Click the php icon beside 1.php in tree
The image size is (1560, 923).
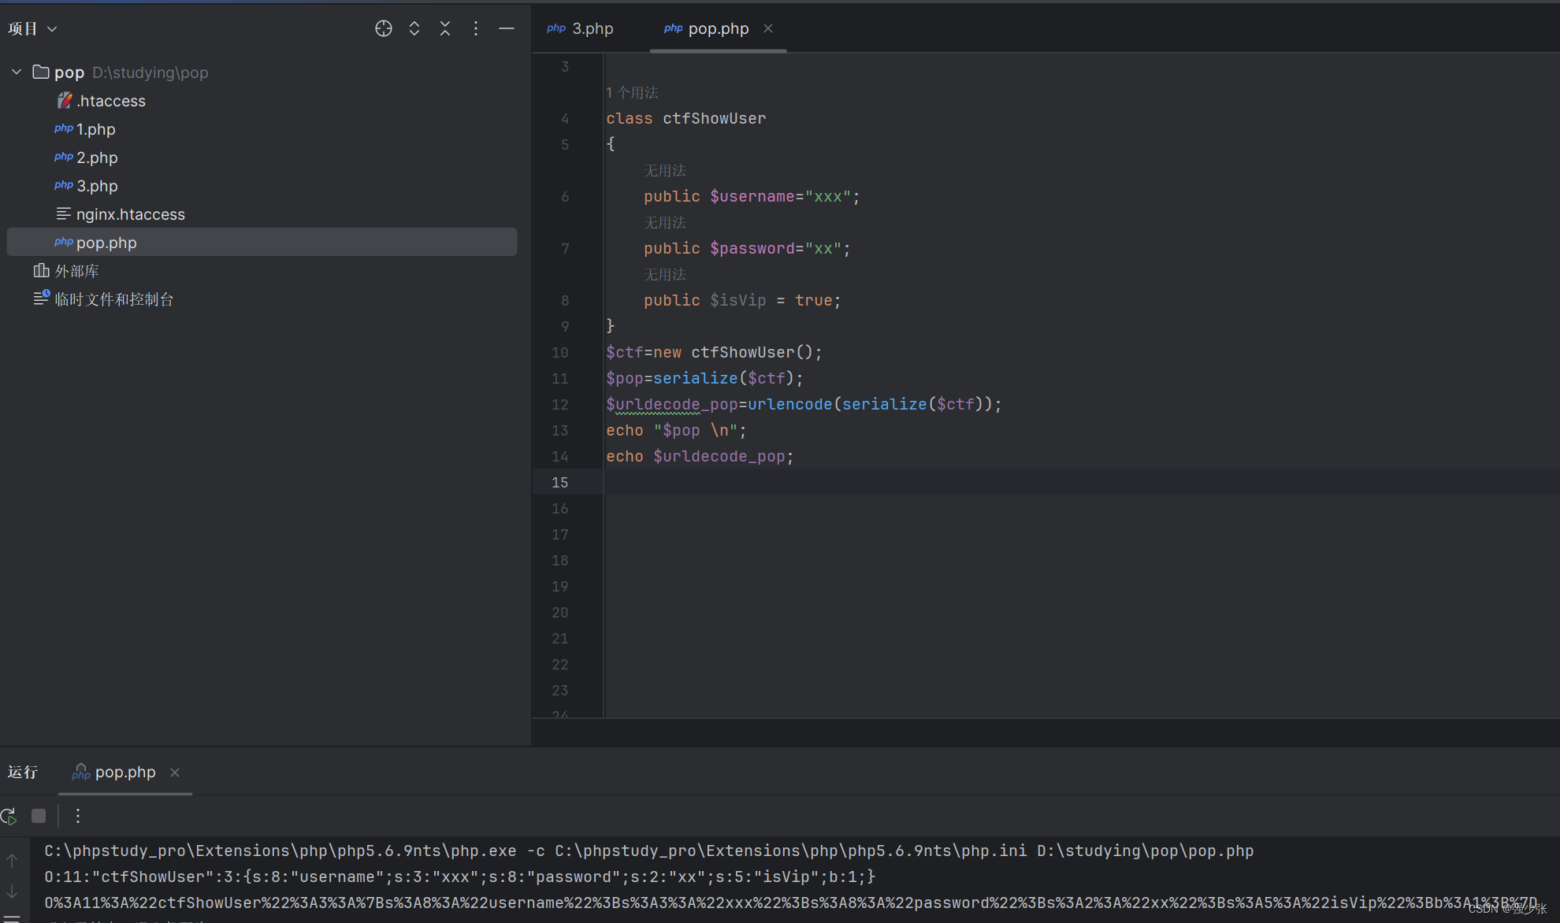[63, 128]
